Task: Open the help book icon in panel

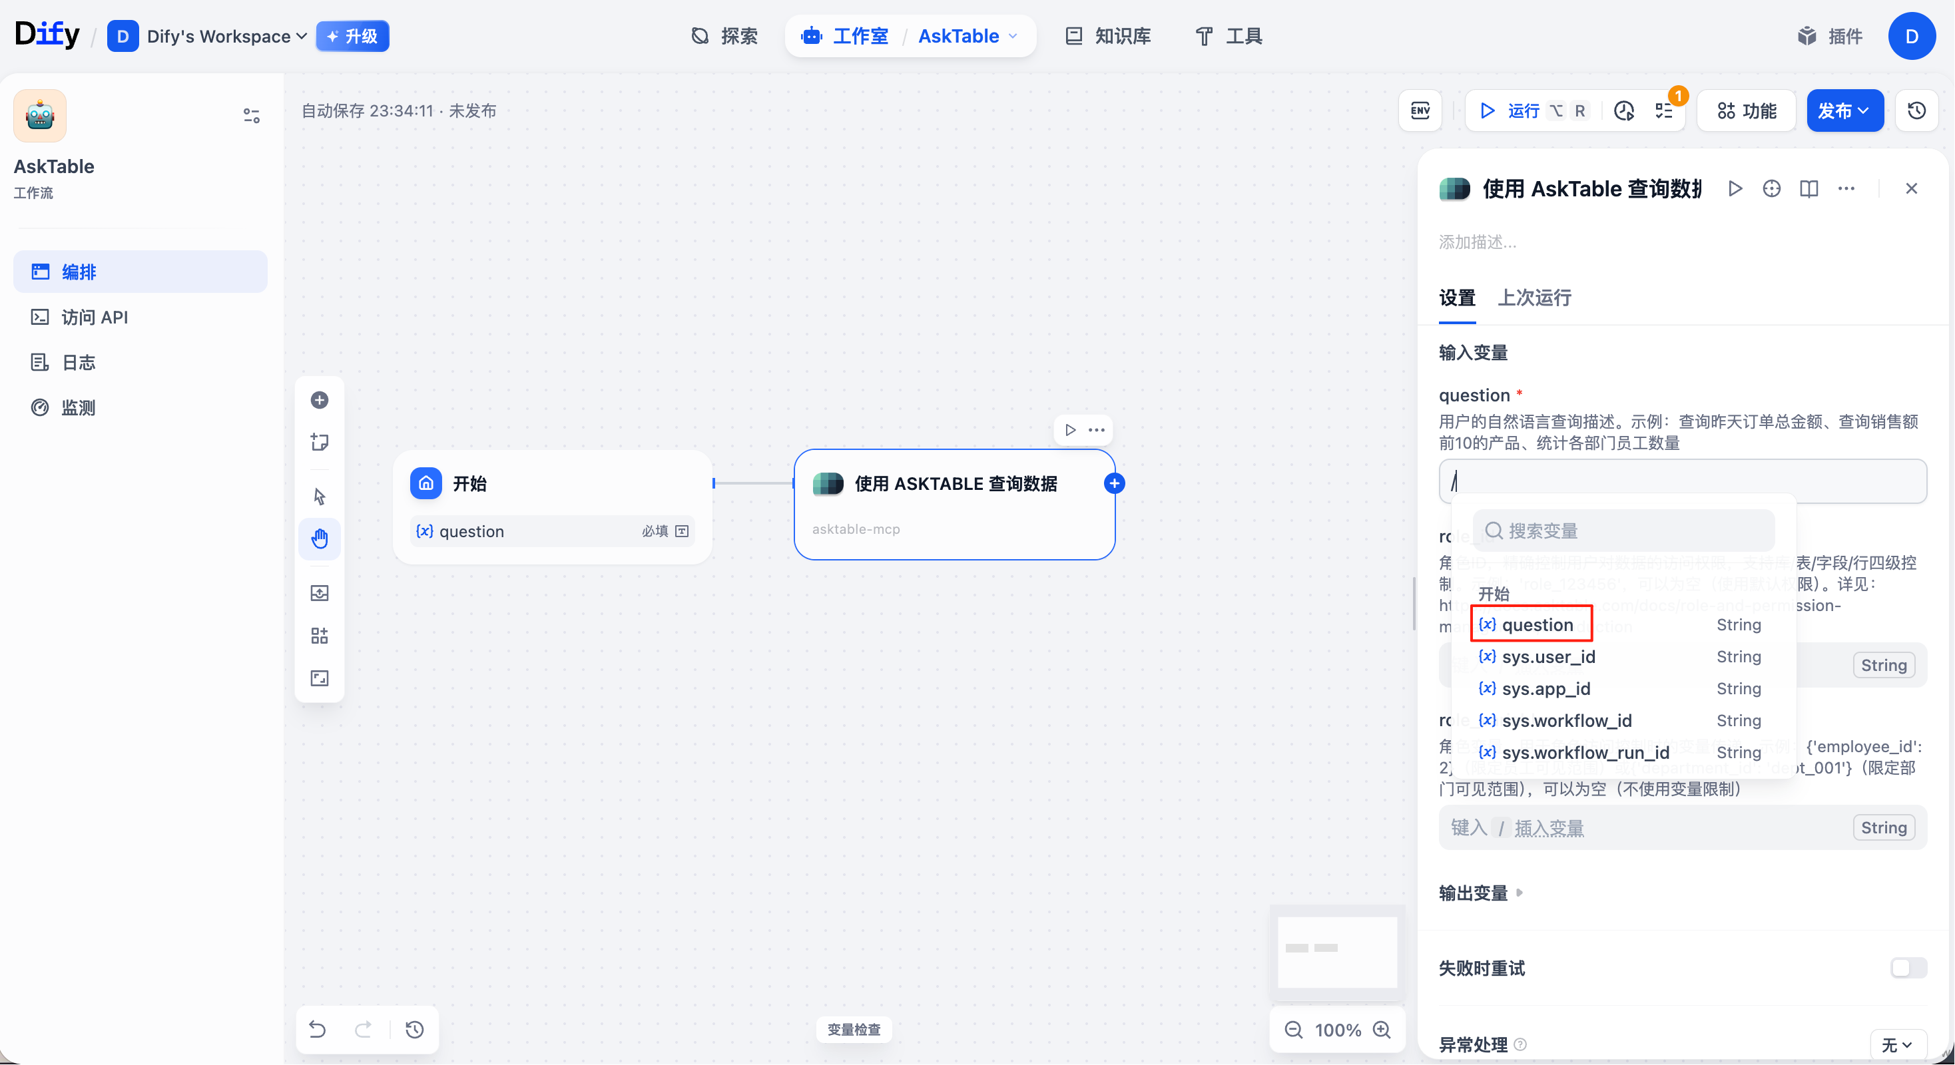Action: [x=1809, y=189]
